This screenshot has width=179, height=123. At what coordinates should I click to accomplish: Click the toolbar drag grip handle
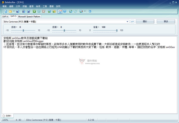coord(2,11)
